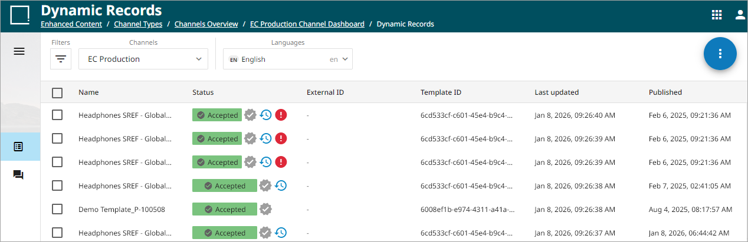
Task: Select the Demo Template_P-100508 row checkbox
Action: [57, 209]
